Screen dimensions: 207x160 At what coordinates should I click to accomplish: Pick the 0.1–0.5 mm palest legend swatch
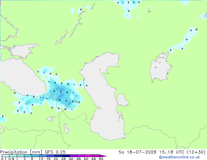[6, 156]
